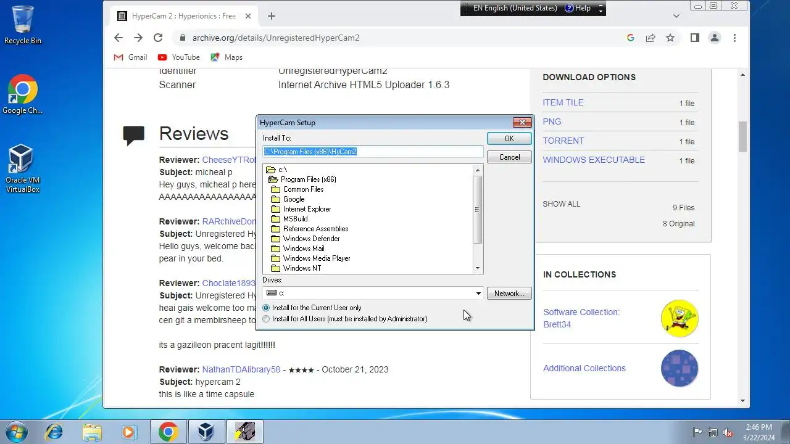Click the archive.org address bar

395,38
